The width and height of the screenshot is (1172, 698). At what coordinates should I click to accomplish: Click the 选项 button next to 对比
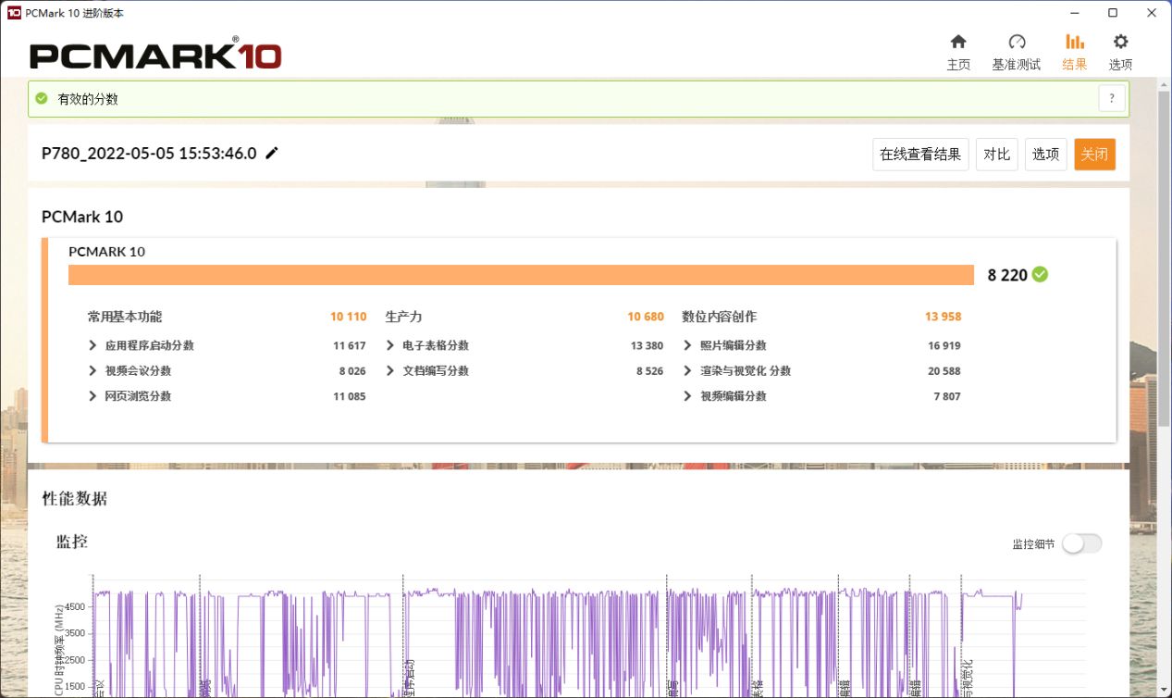click(x=1045, y=154)
